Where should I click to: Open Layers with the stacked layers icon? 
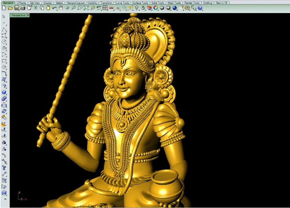click(x=149, y=8)
